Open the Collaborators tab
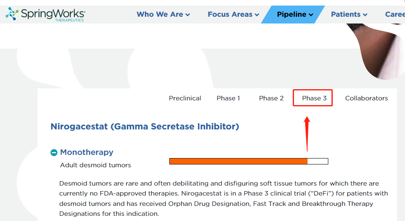 click(x=367, y=98)
